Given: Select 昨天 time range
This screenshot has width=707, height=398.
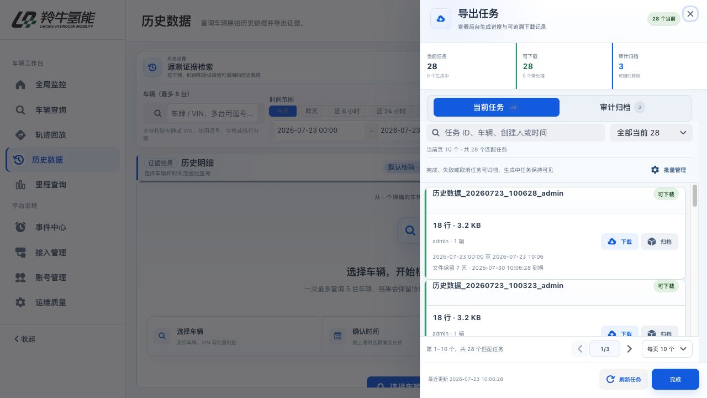Looking at the screenshot, I should coord(312,111).
